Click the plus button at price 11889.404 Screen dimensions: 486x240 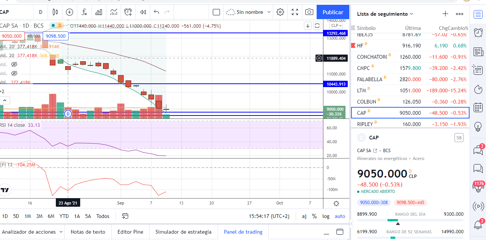click(319, 58)
